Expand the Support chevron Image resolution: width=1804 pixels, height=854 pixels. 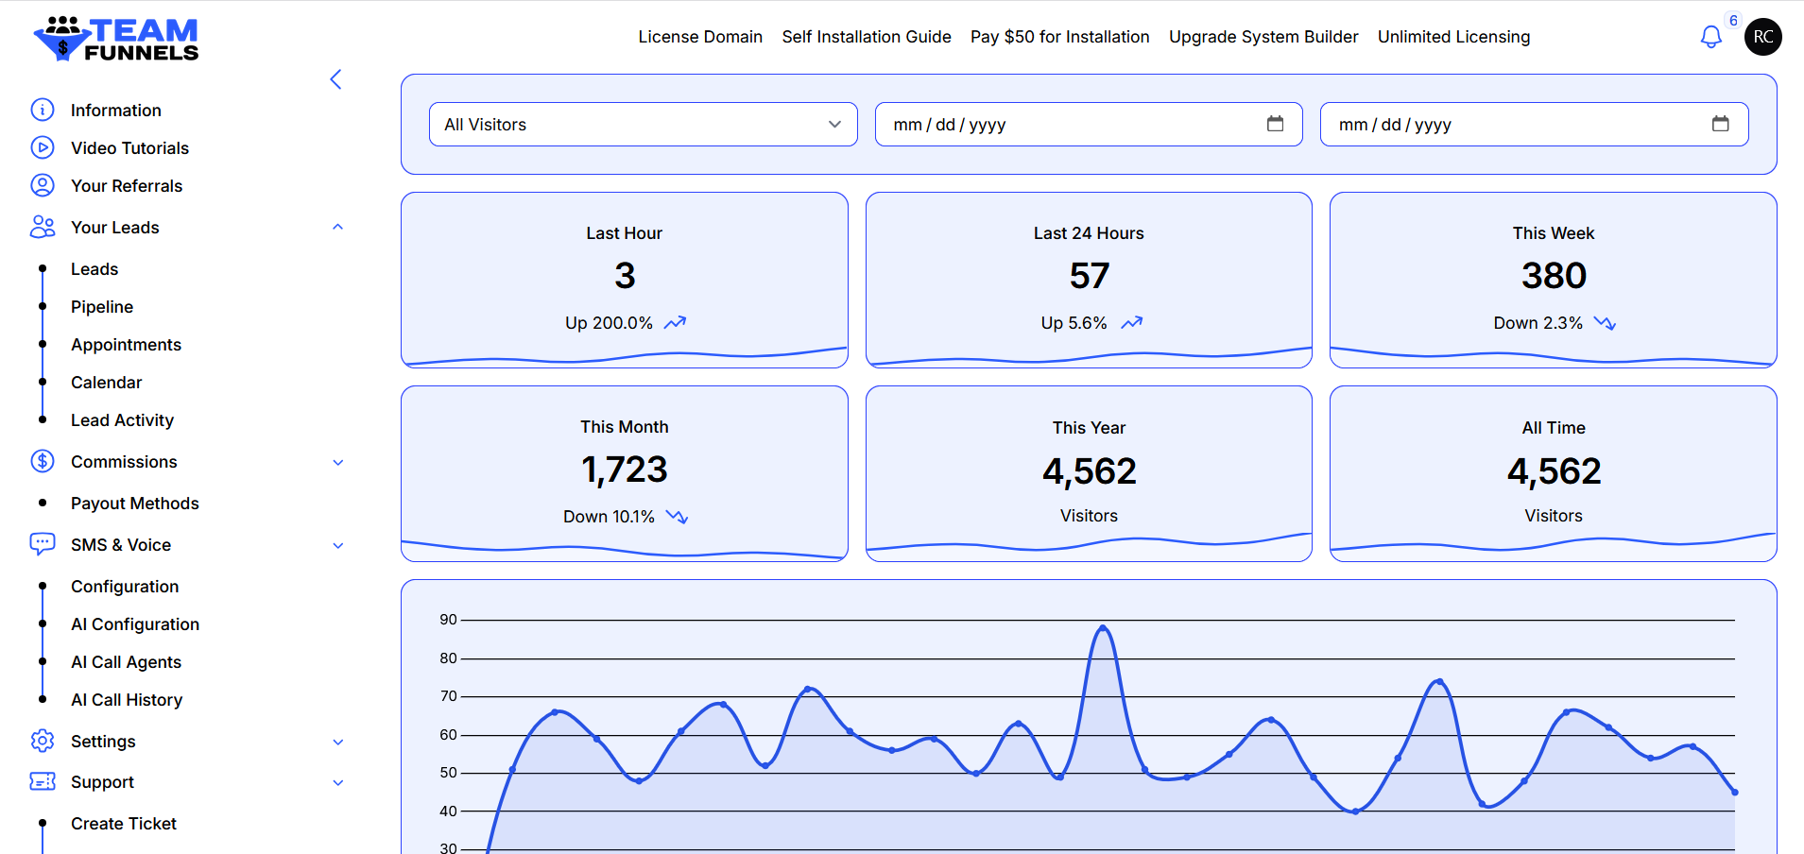(338, 782)
